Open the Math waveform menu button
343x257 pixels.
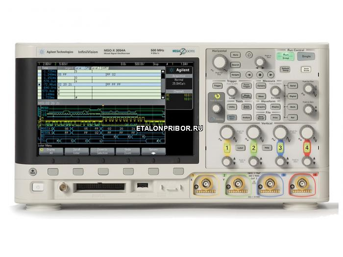coord(292,107)
